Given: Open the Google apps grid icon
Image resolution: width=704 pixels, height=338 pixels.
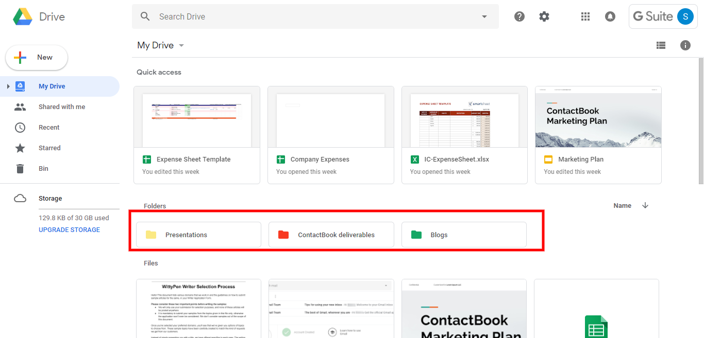Looking at the screenshot, I should click(x=585, y=16).
